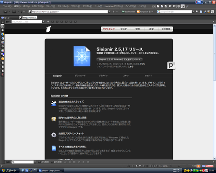Open the ヘルプ menu
Viewport: 216px width, 173px height.
[x=142, y=6]
